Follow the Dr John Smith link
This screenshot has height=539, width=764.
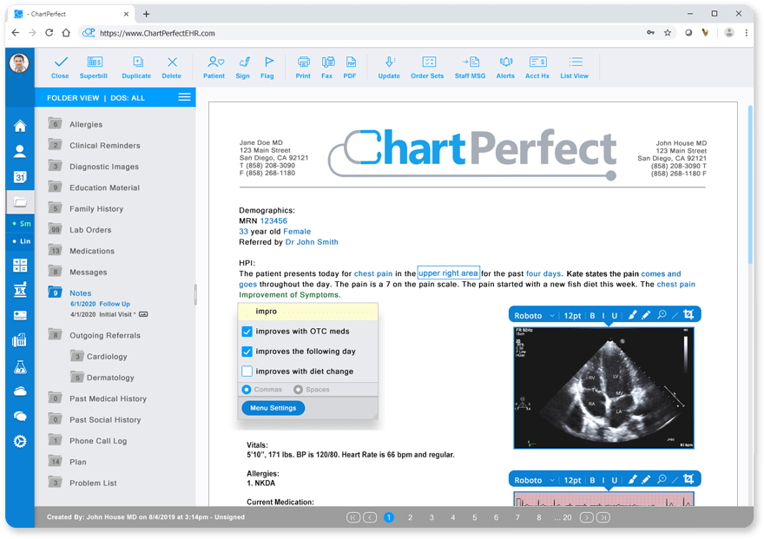point(312,242)
